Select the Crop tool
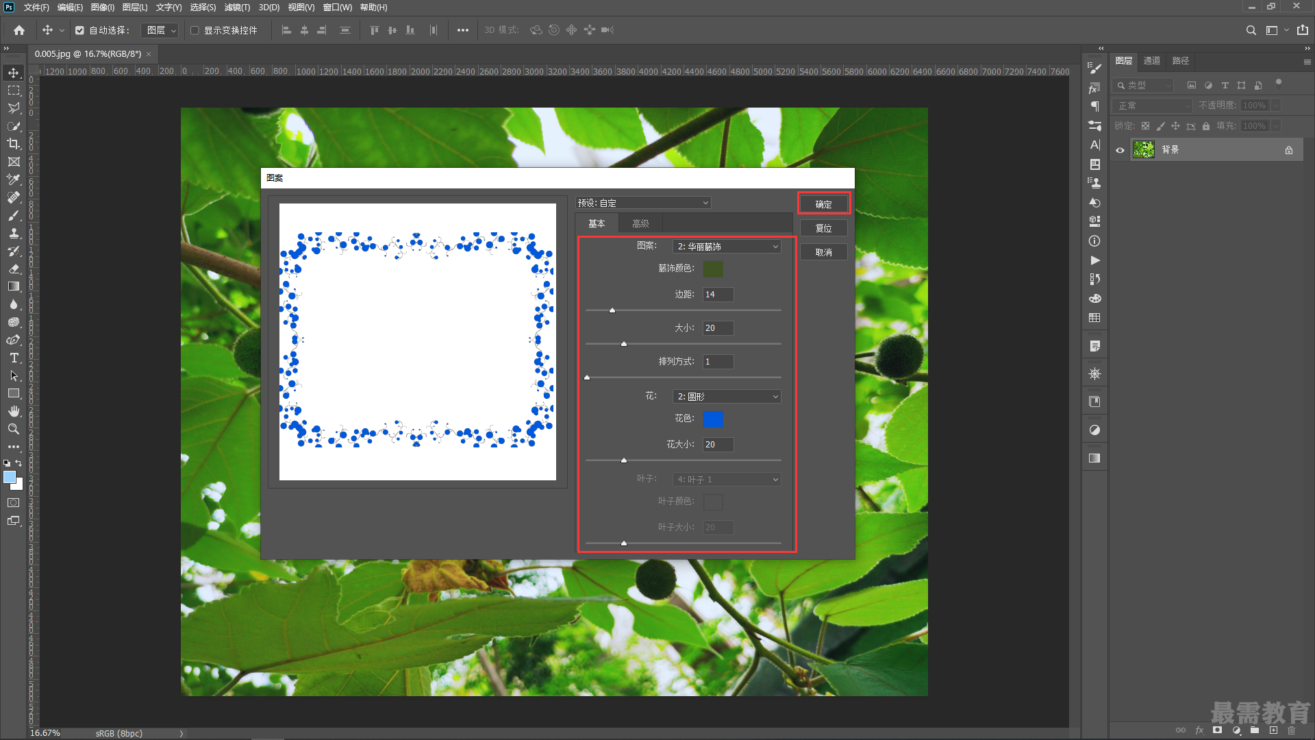 tap(14, 144)
